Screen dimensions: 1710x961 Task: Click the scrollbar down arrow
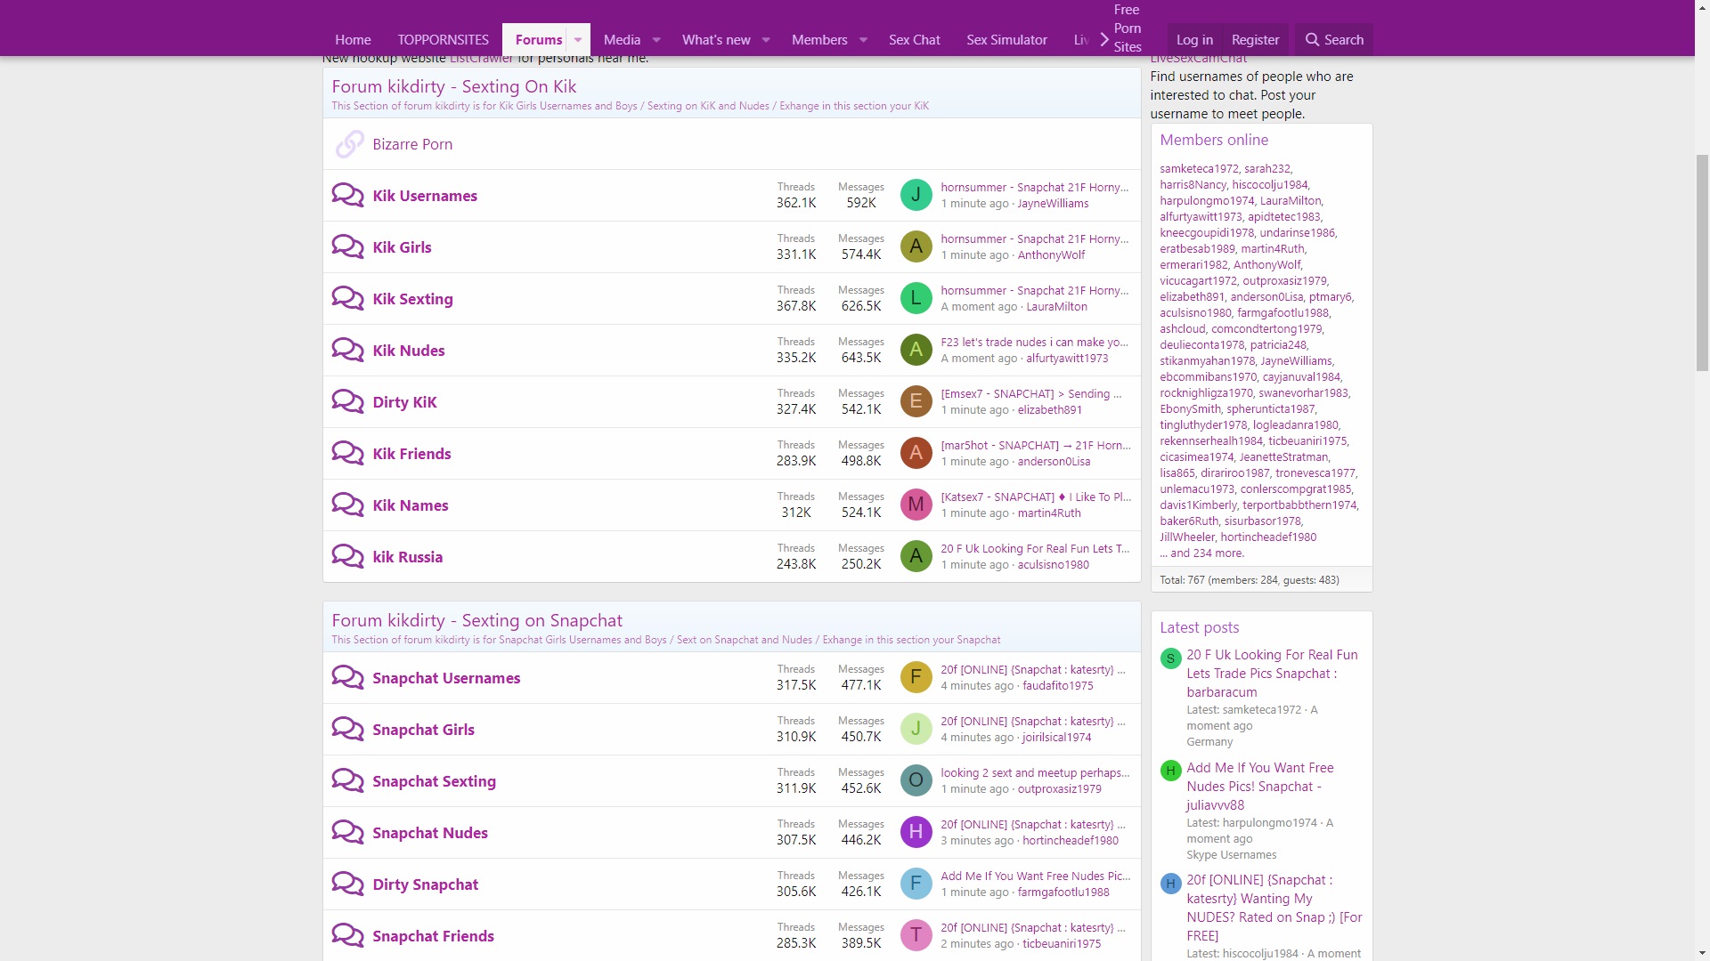click(1702, 953)
